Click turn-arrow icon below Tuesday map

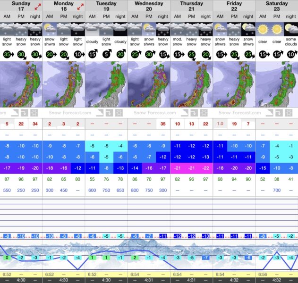click(x=109, y=113)
